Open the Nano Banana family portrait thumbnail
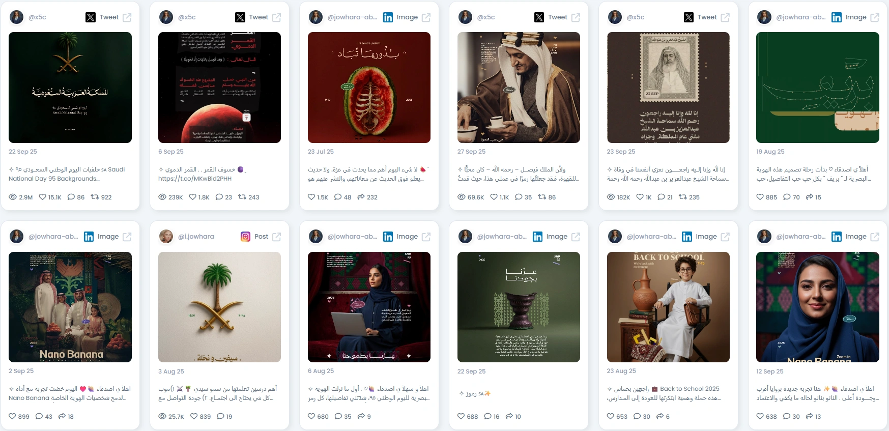The width and height of the screenshot is (889, 431). tap(70, 307)
